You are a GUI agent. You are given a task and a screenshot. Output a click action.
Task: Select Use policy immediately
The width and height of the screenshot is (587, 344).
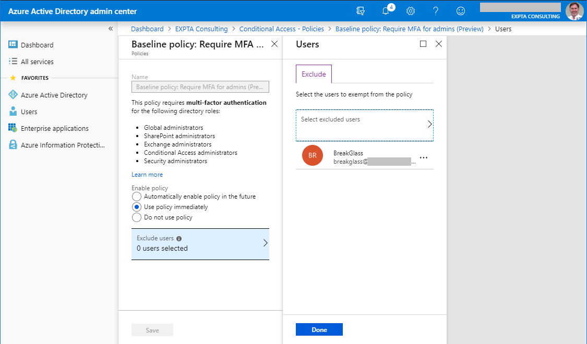137,207
